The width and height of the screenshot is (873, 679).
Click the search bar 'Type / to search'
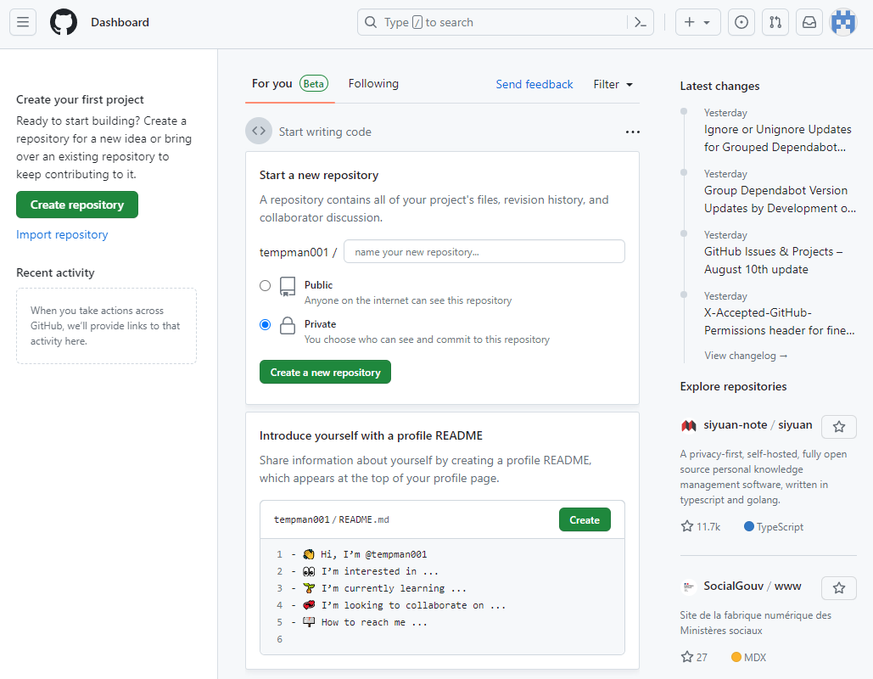[506, 22]
